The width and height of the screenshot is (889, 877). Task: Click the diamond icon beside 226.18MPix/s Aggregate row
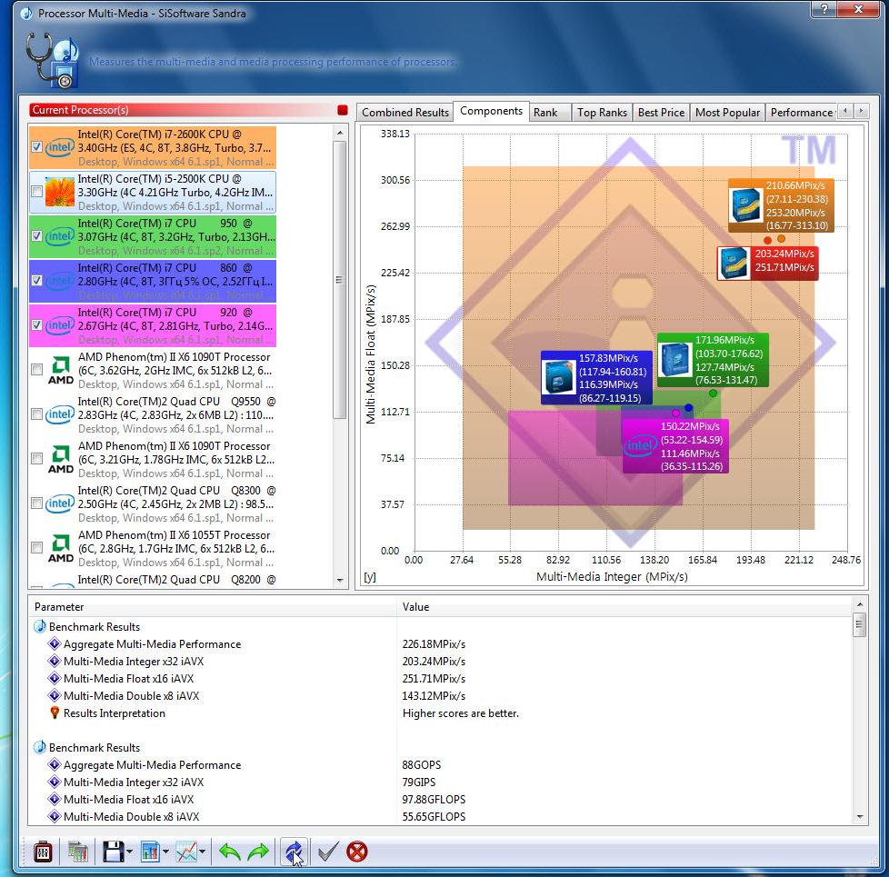point(55,644)
